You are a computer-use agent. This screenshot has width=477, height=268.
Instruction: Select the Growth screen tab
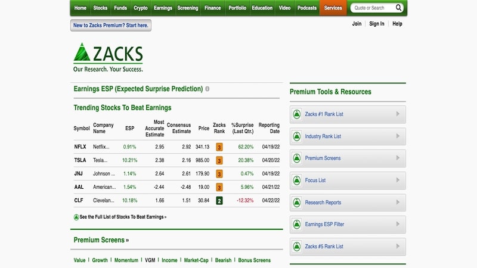pos(100,260)
